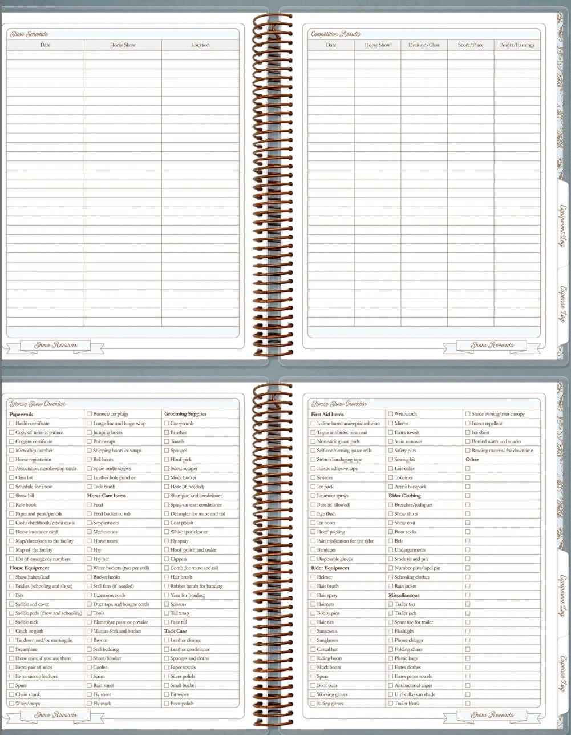Check the Insect repellent box
Image resolution: width=571 pixels, height=735 pixels.
pyautogui.click(x=468, y=423)
